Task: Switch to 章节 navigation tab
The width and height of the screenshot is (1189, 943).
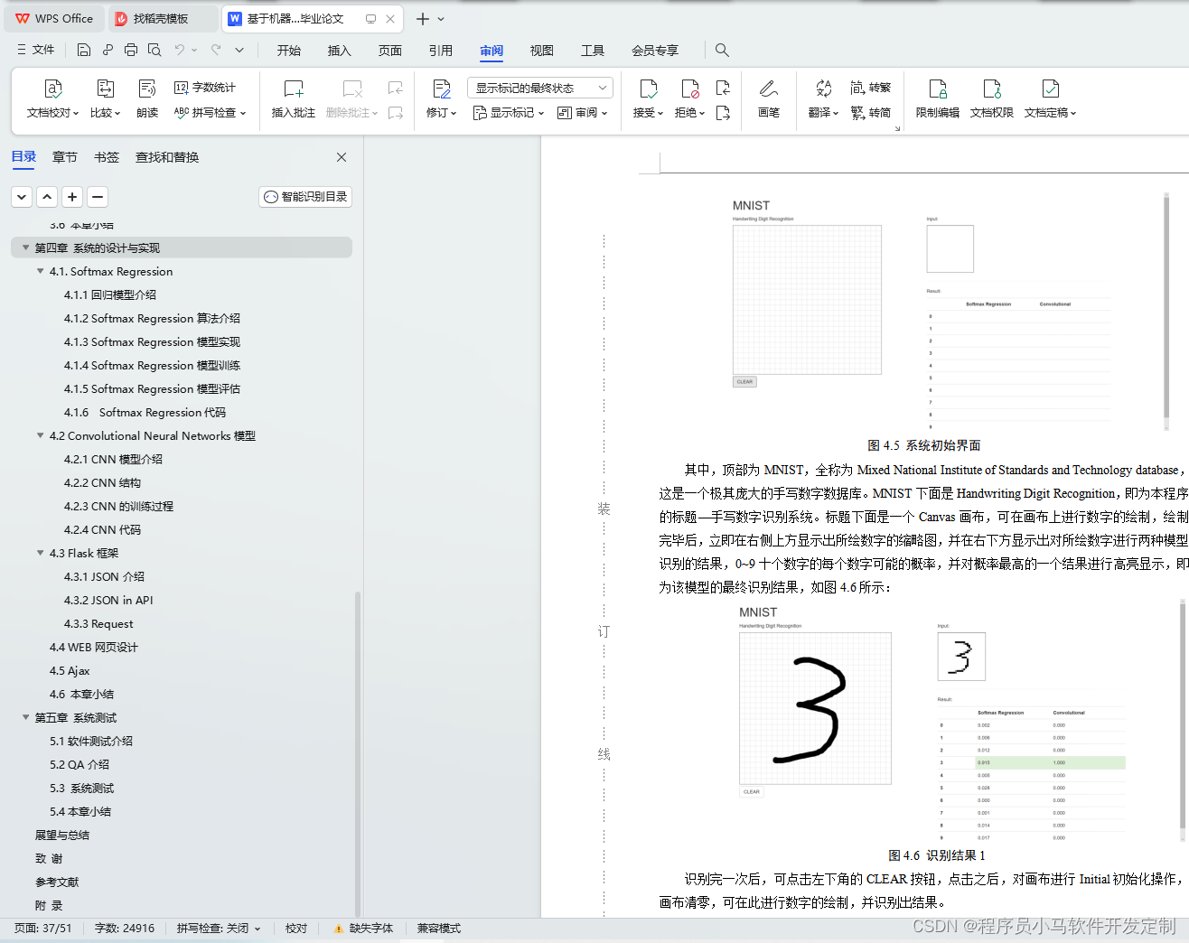Action: point(65,157)
